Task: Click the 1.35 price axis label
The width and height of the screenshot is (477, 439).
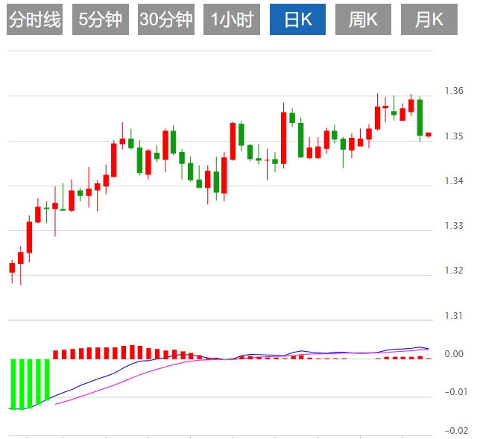Action: point(454,136)
